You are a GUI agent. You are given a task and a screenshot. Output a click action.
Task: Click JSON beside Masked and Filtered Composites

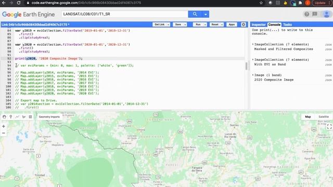pyautogui.click(x=328, y=49)
